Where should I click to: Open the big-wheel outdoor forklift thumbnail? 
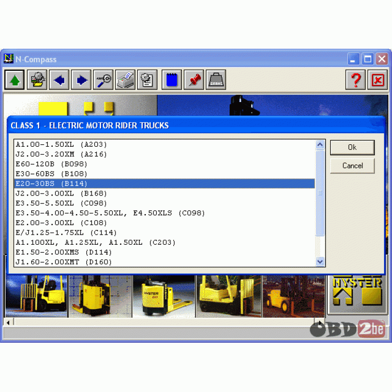[x=294, y=297]
